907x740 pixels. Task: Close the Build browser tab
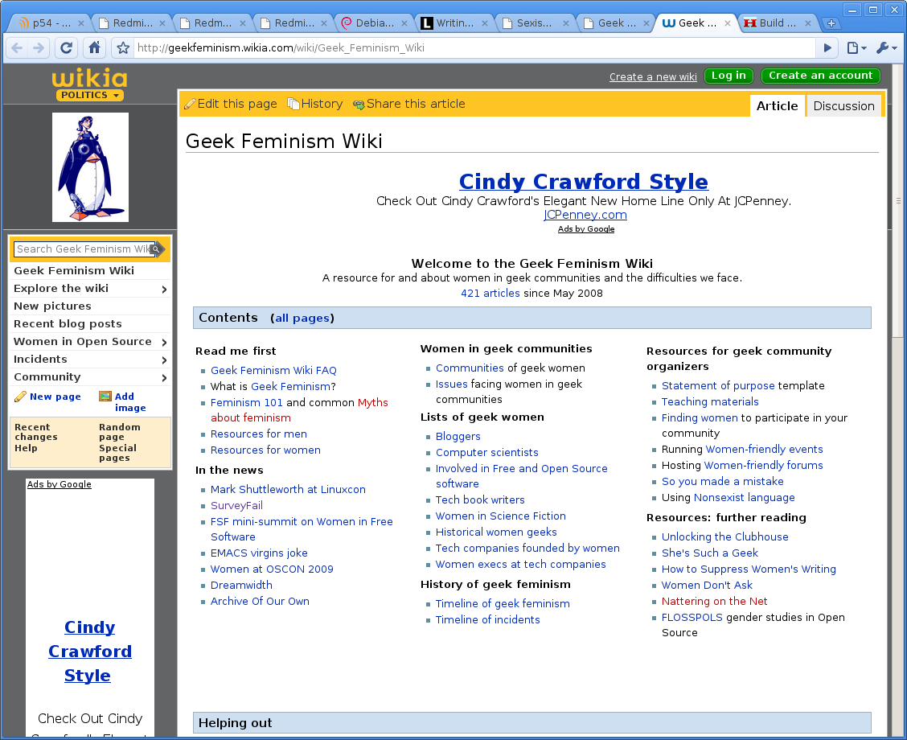pos(807,23)
